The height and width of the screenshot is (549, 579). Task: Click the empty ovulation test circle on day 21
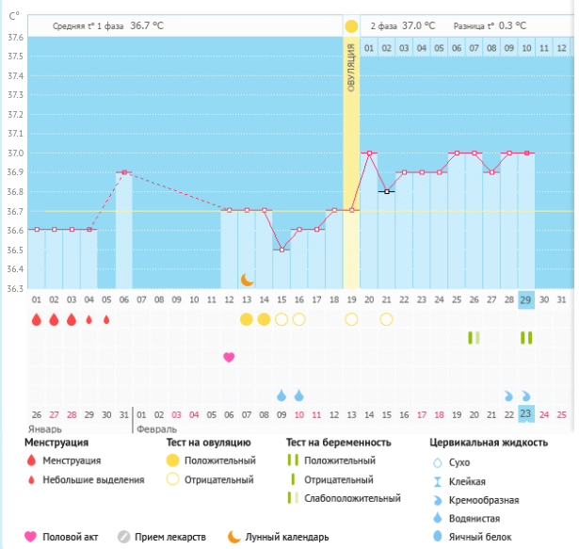[386, 319]
